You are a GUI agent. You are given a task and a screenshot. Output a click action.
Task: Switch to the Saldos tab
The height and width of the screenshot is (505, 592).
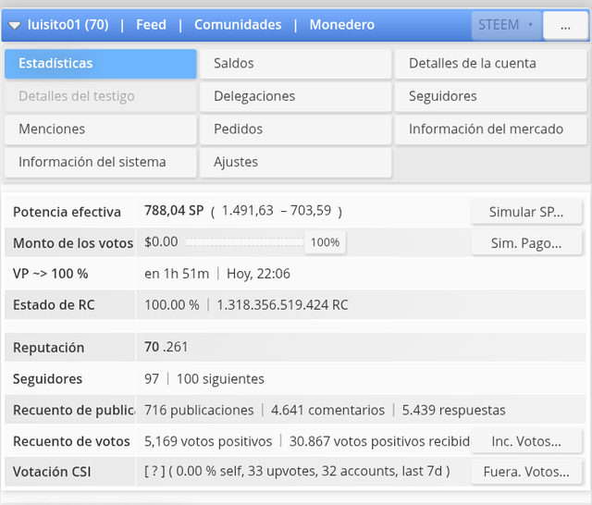[x=296, y=64]
